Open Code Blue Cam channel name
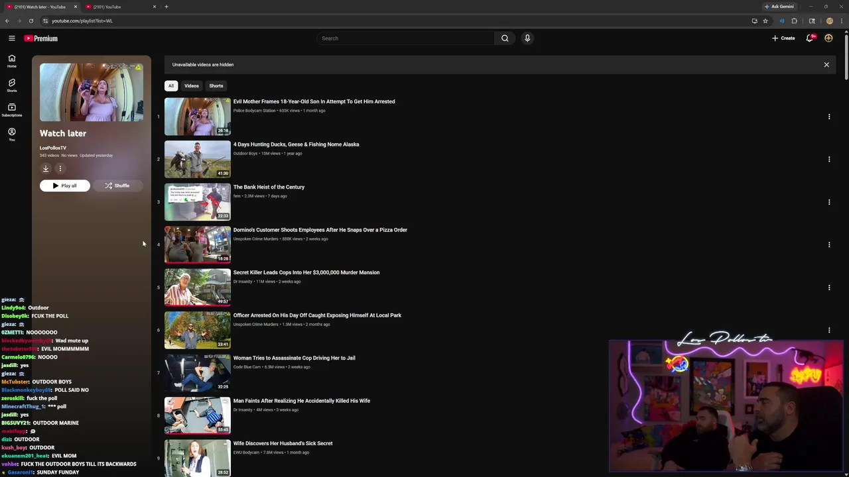 click(247, 367)
